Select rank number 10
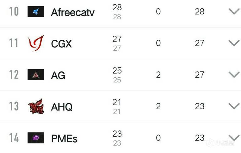 (14, 12)
